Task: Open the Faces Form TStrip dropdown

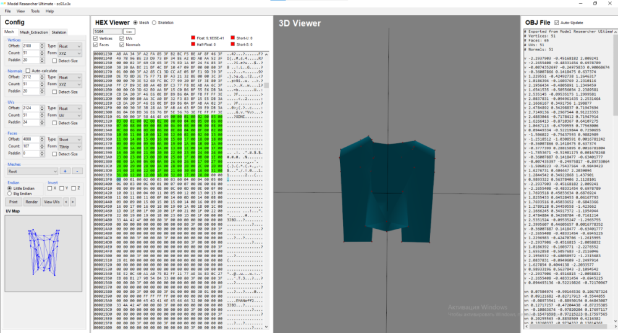Action: coord(70,147)
